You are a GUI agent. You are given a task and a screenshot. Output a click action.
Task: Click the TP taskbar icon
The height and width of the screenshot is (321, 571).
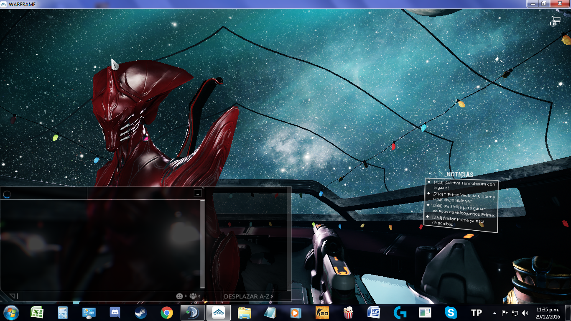[477, 313]
